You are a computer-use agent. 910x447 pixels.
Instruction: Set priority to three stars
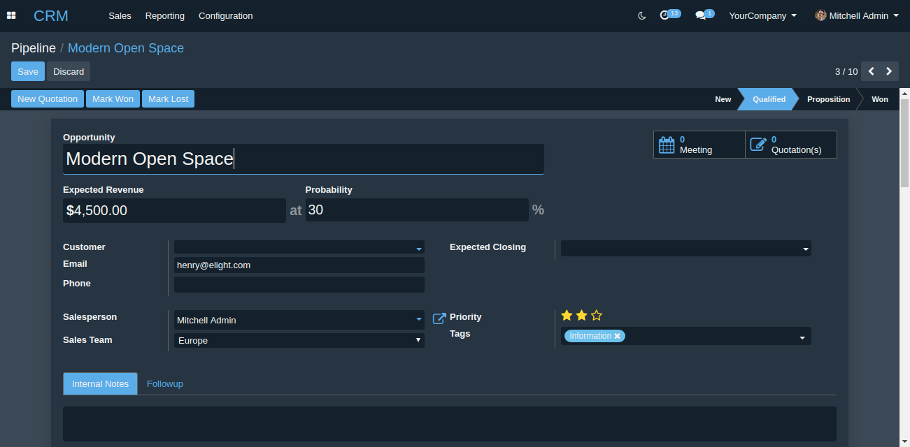596,315
